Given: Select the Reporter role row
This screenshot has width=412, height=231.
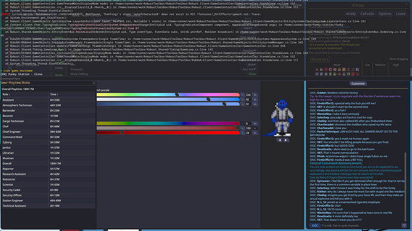Looking at the screenshot, I should (48, 169).
